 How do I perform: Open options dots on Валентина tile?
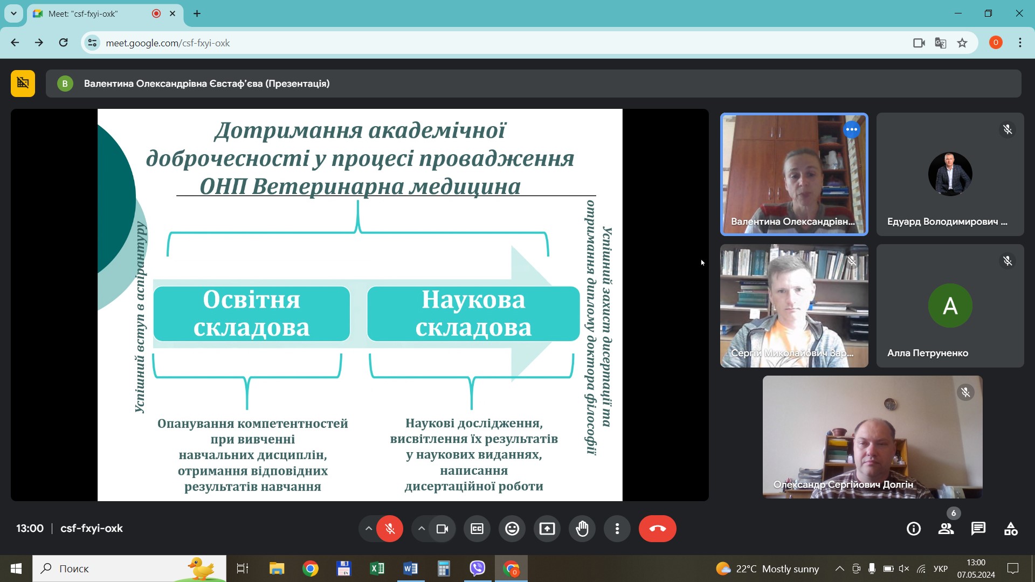[x=852, y=129]
